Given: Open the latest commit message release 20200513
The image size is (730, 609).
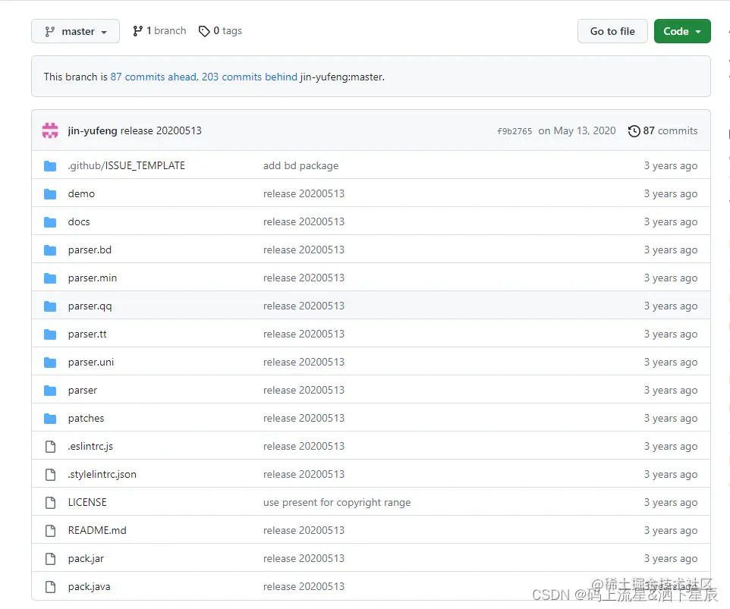Looking at the screenshot, I should pyautogui.click(x=161, y=130).
